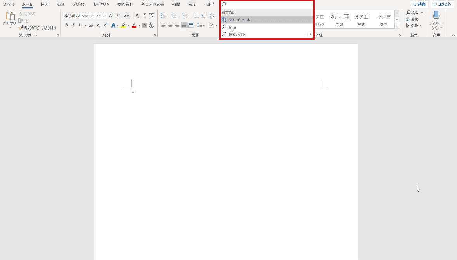Toggle strikethrough formatting
The image size is (457, 260).
pos(91,25)
